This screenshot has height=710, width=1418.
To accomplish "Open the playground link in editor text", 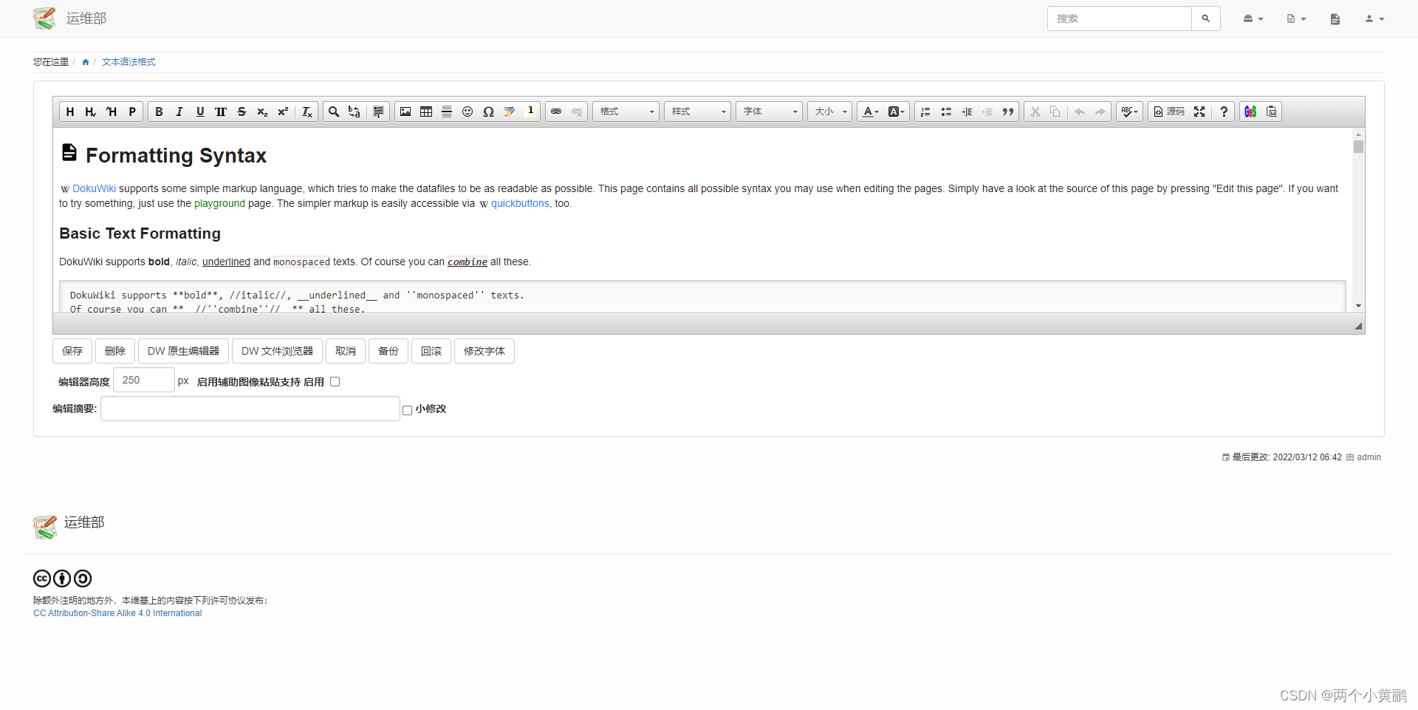I will [x=219, y=204].
